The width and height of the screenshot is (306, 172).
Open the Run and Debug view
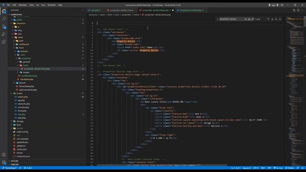point(4,34)
